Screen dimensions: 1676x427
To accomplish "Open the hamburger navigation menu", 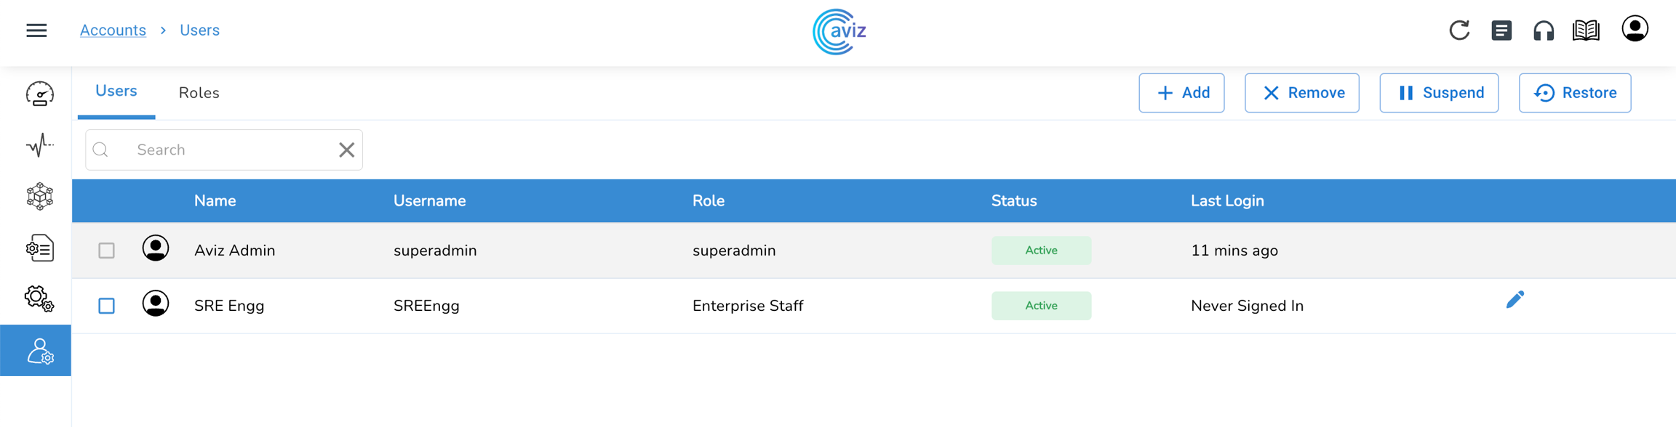I will (x=36, y=30).
